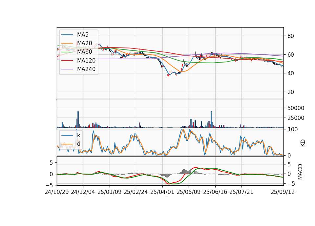Click the k legend label in KD panel

[78, 135]
